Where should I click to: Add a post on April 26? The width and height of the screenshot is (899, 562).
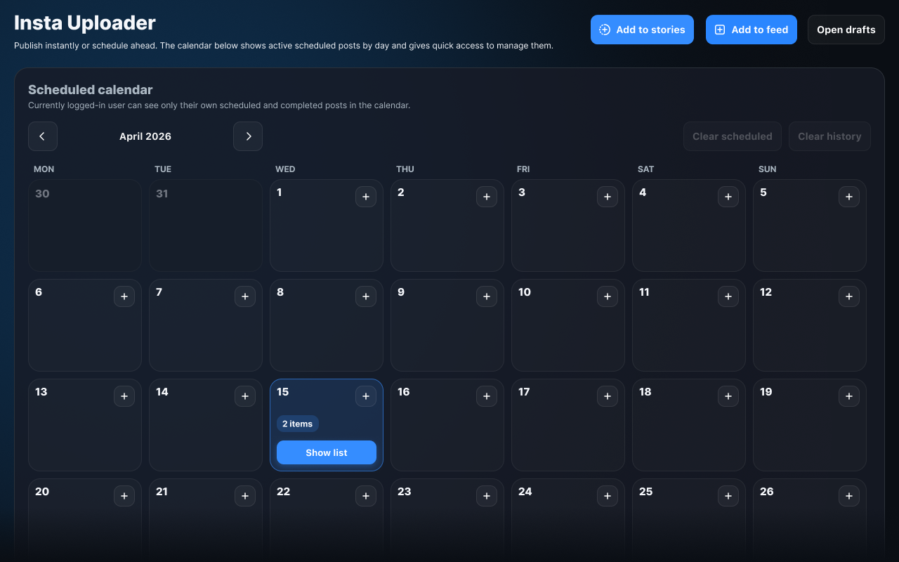(x=849, y=496)
